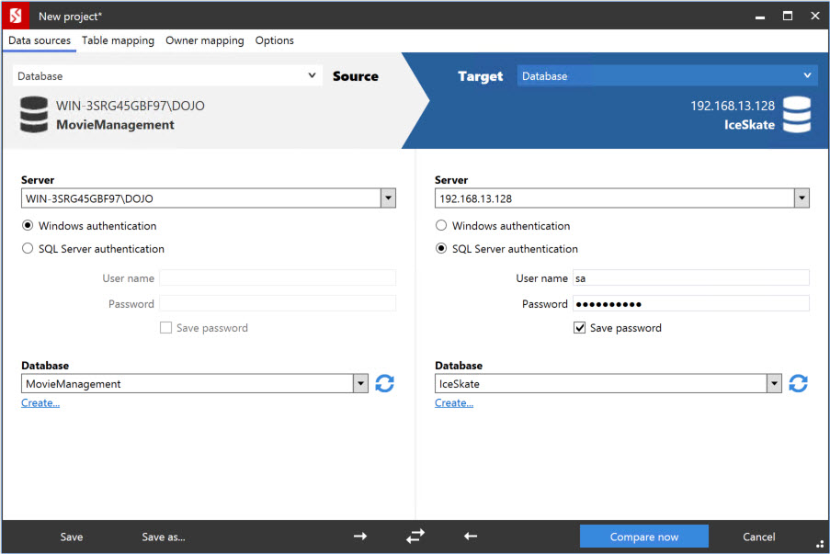Click the 192.168.13.128 header text
Viewport: 830px width, 554px height.
pos(733,106)
